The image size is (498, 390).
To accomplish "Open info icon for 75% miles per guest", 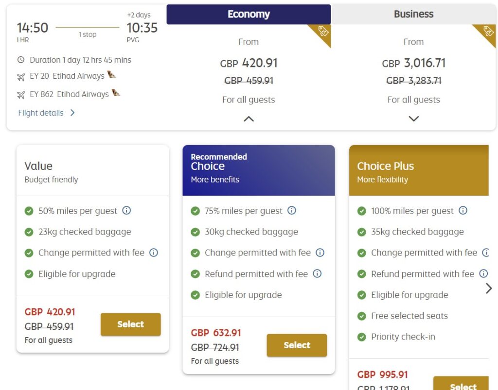I will [292, 210].
